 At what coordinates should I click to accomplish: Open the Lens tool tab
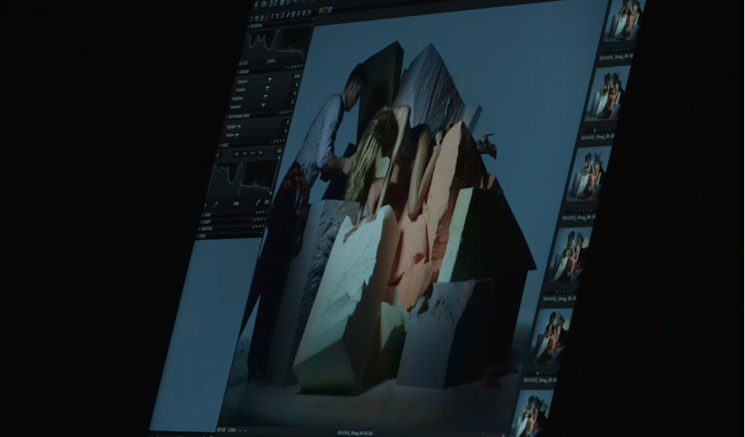coord(272,16)
